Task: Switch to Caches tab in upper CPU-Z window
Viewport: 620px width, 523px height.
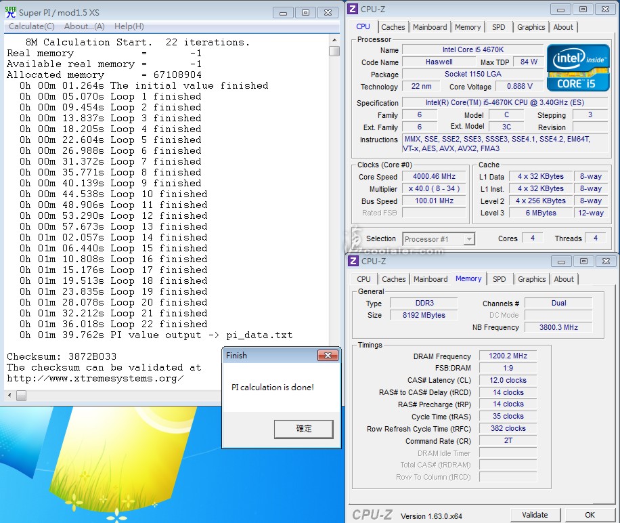Action: 393,27
